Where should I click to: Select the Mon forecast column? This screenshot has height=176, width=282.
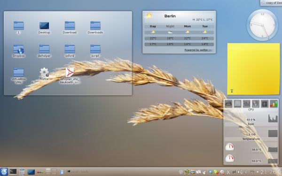click(188, 26)
